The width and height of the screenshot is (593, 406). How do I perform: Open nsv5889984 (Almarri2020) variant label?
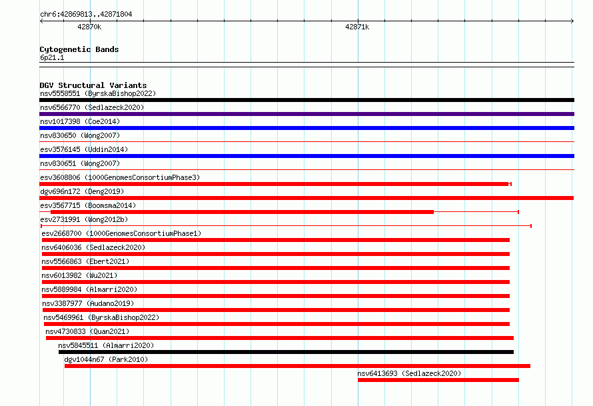[90, 289]
